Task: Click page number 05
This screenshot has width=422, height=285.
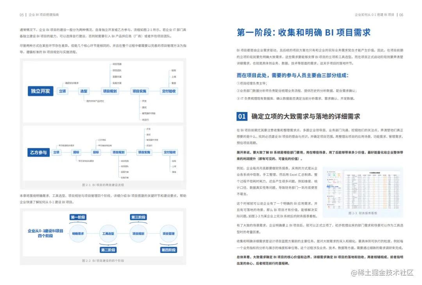Action: point(22,15)
